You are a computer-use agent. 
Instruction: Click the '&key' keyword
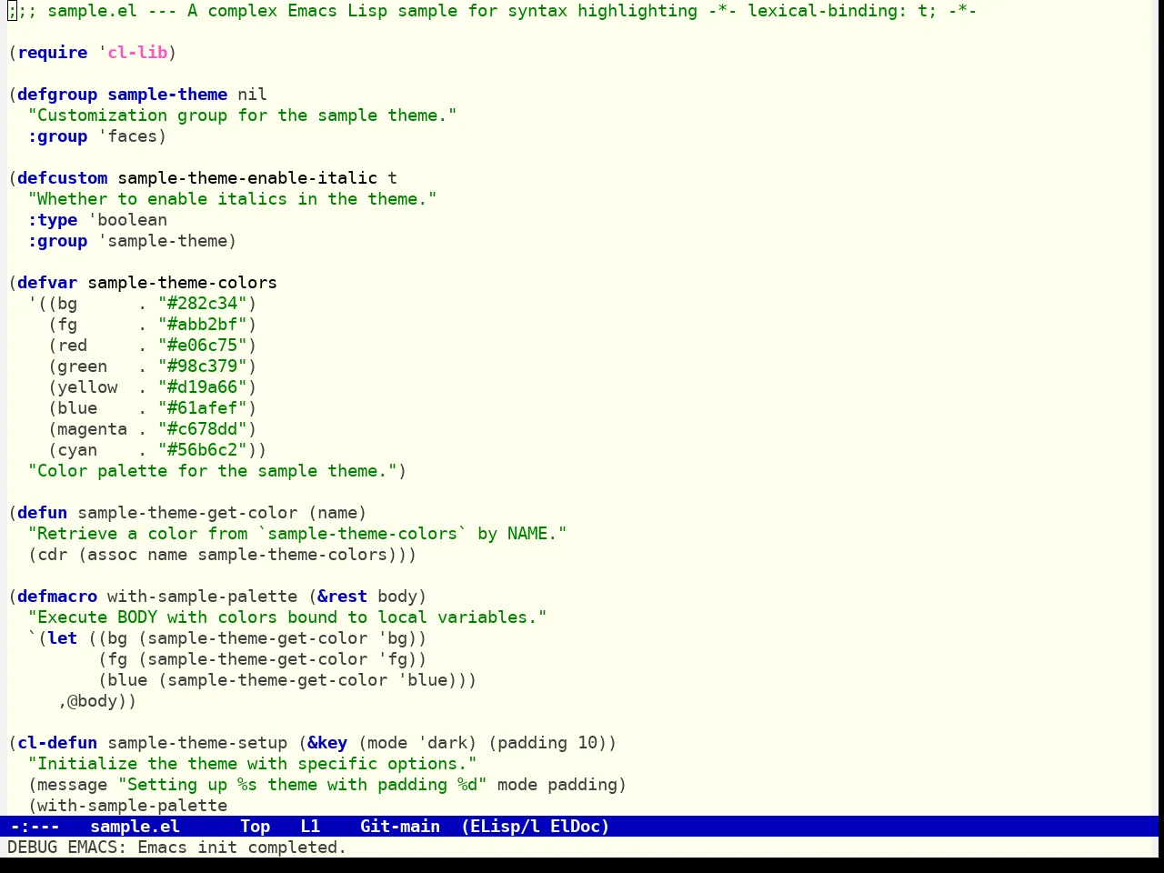(327, 743)
